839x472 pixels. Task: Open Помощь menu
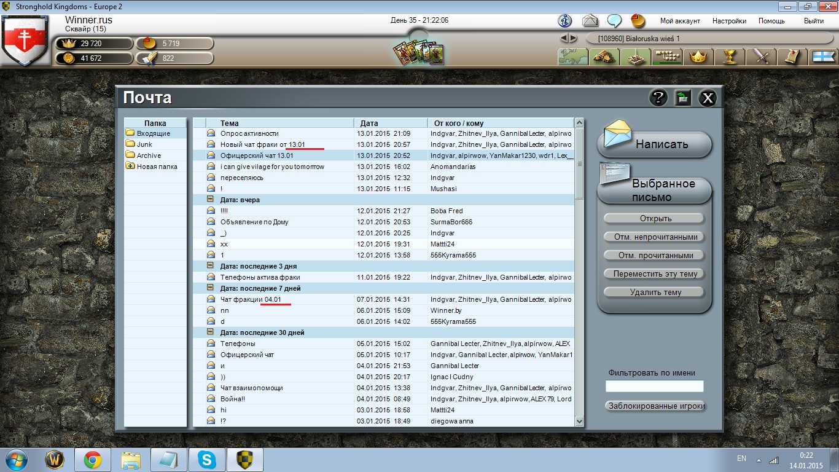coord(771,21)
